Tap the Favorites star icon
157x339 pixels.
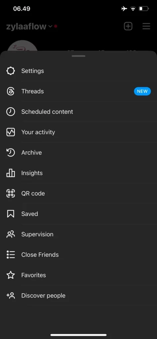[x=11, y=275]
